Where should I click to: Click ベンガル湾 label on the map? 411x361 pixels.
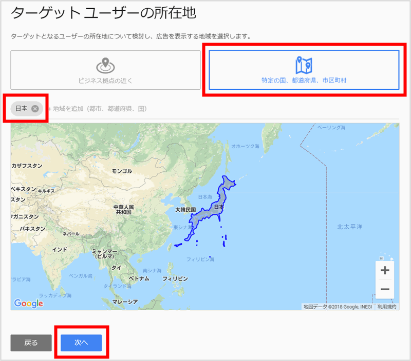tap(81, 276)
